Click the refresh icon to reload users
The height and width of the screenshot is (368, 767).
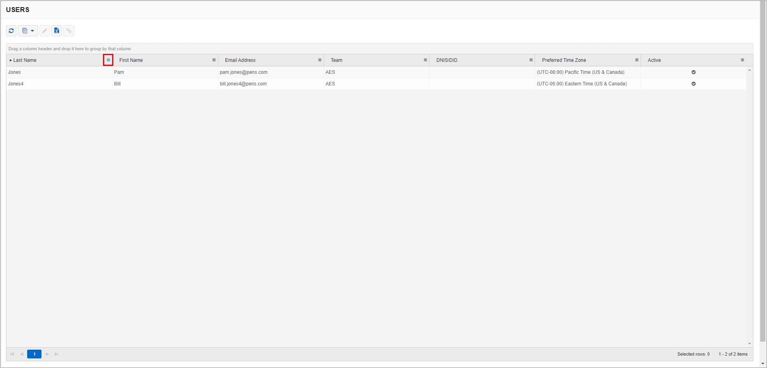tap(11, 31)
